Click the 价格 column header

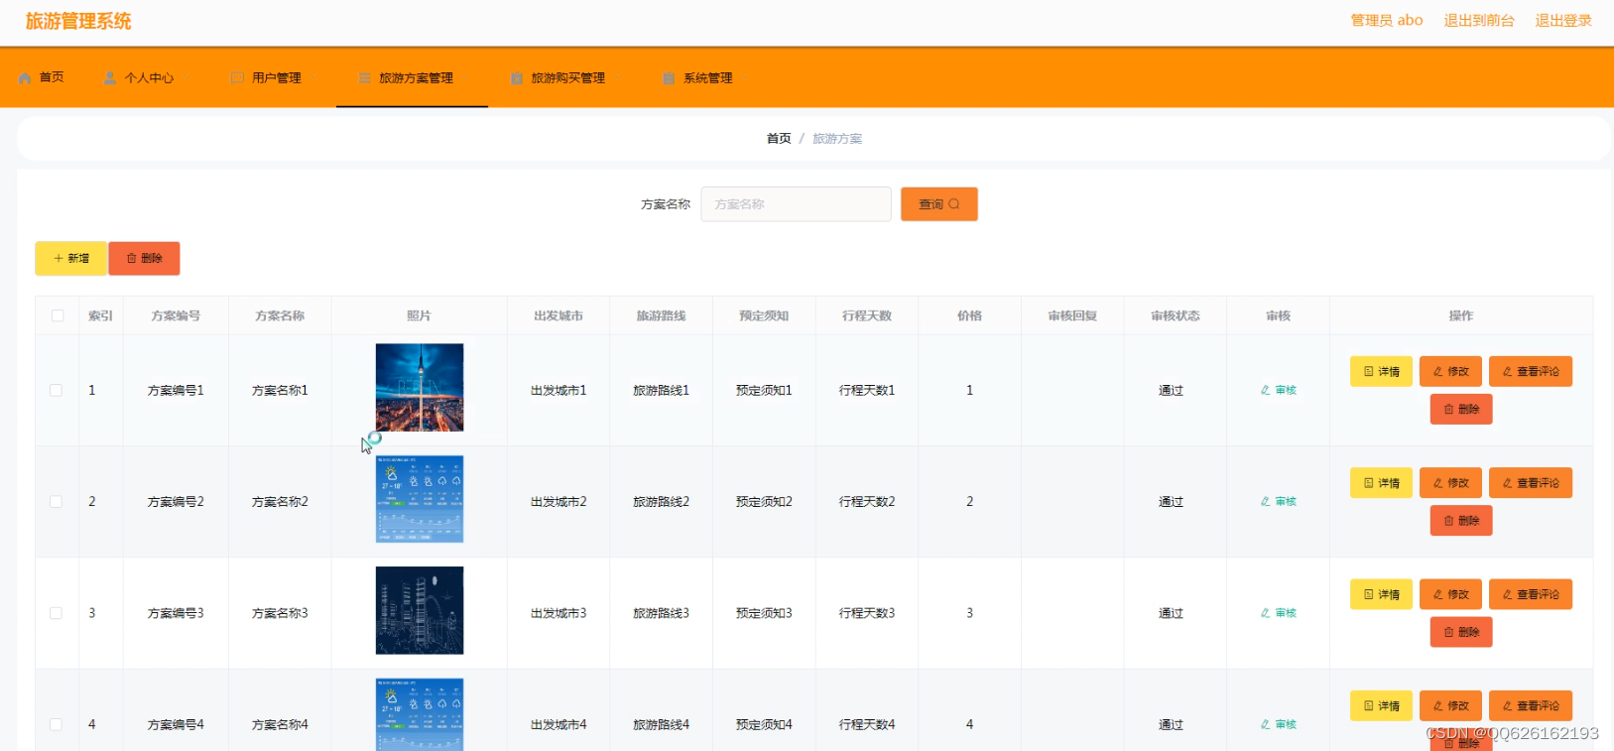[969, 315]
